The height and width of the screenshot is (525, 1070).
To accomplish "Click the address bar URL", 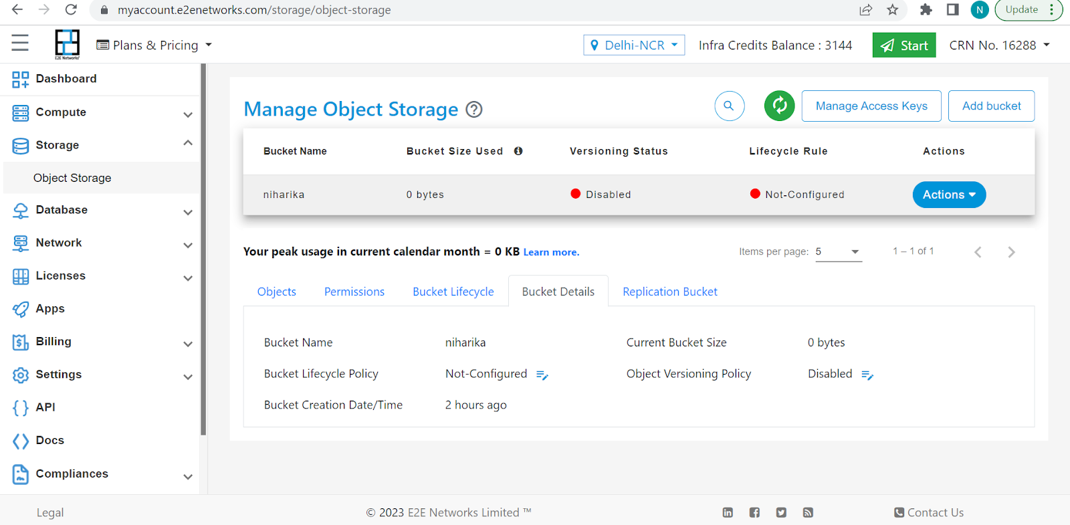I will click(x=254, y=10).
